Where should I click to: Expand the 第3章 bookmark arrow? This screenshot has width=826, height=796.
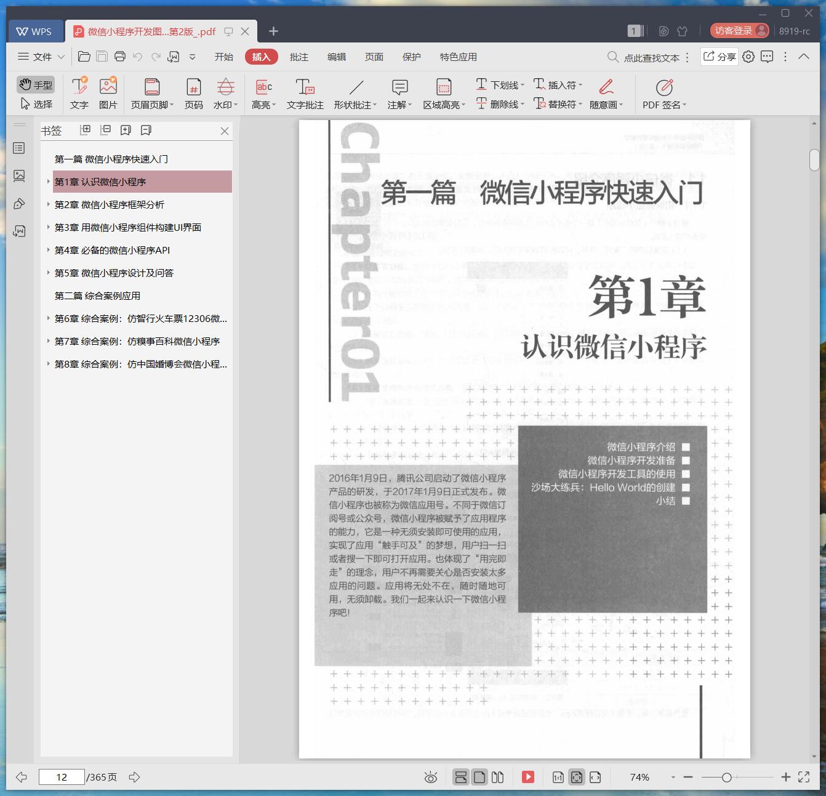(48, 227)
